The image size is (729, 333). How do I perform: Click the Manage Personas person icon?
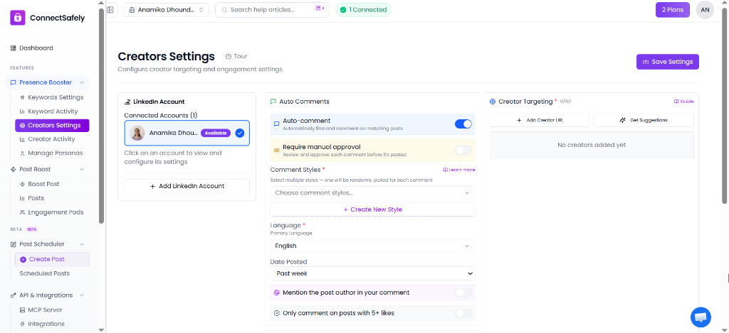(22, 153)
